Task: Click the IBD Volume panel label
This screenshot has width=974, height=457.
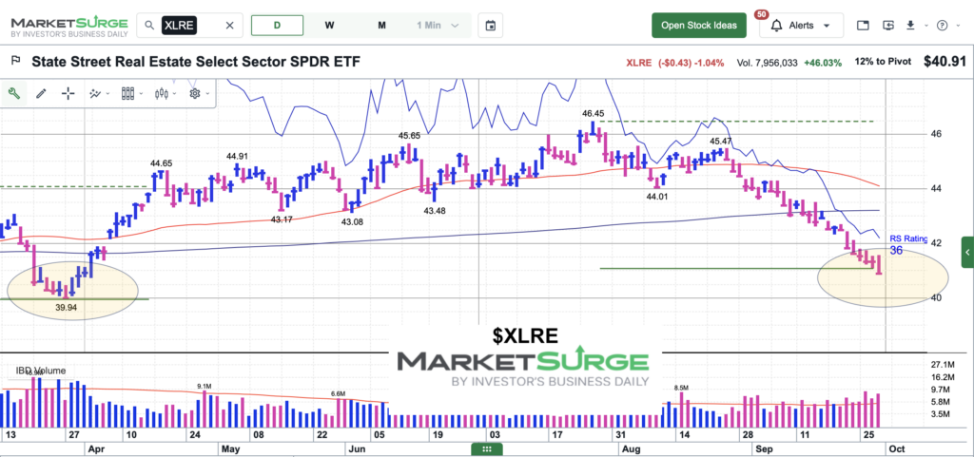Action: (x=40, y=371)
